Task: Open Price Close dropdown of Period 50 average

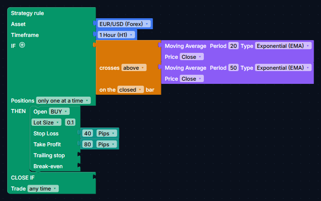Action: pos(192,78)
